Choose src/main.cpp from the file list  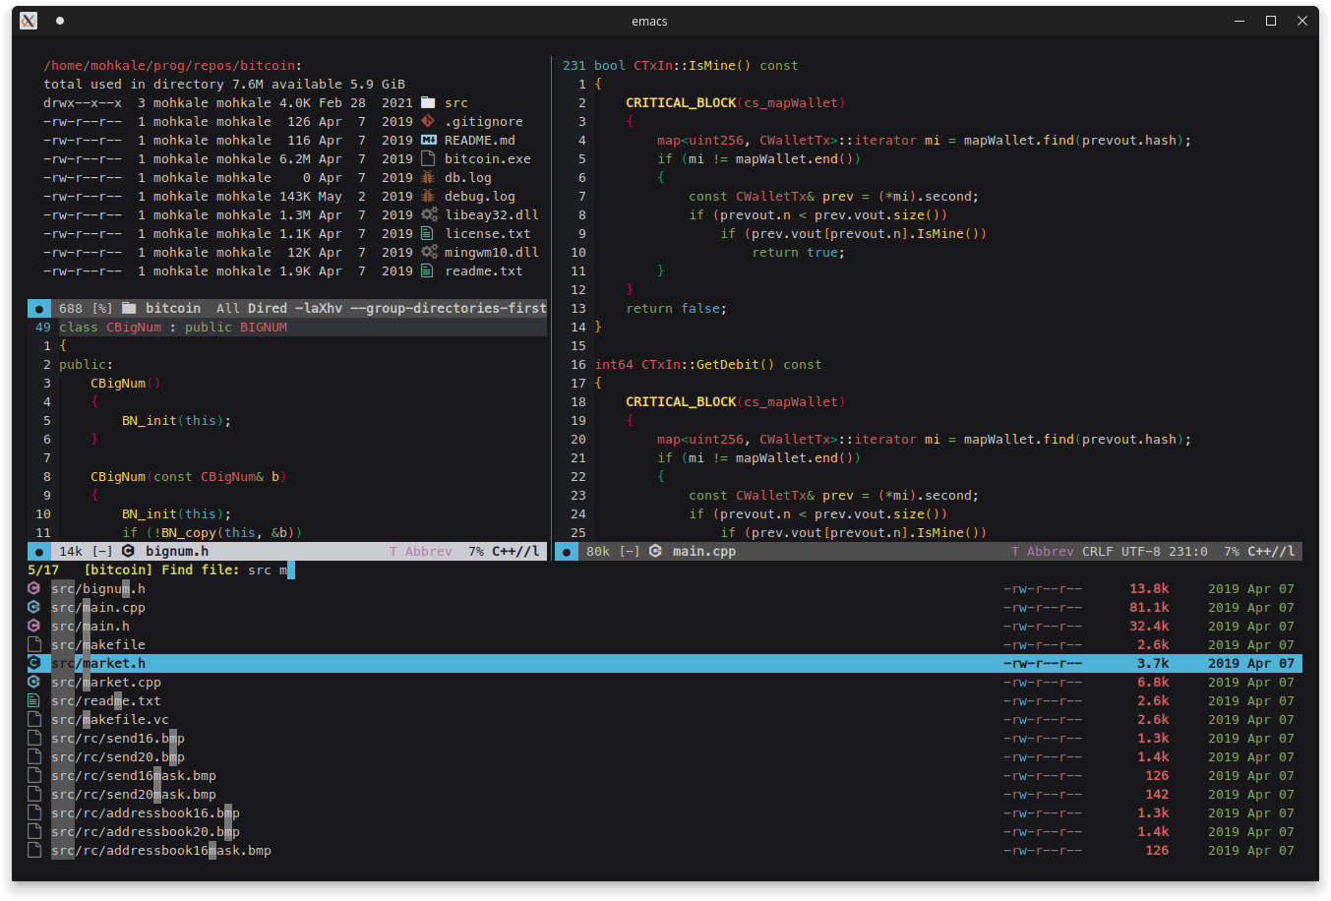coord(98,607)
